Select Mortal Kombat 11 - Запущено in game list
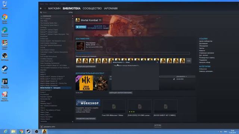 (56, 88)
